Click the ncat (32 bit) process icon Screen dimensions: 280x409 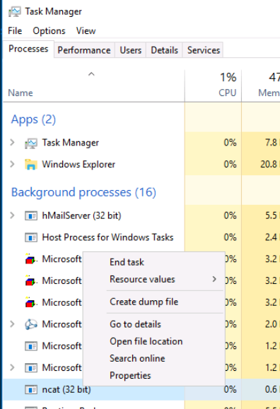click(31, 390)
